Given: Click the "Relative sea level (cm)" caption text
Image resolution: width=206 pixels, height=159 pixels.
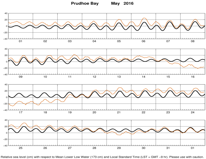Looking at the screenshot, I should tap(17, 157).
